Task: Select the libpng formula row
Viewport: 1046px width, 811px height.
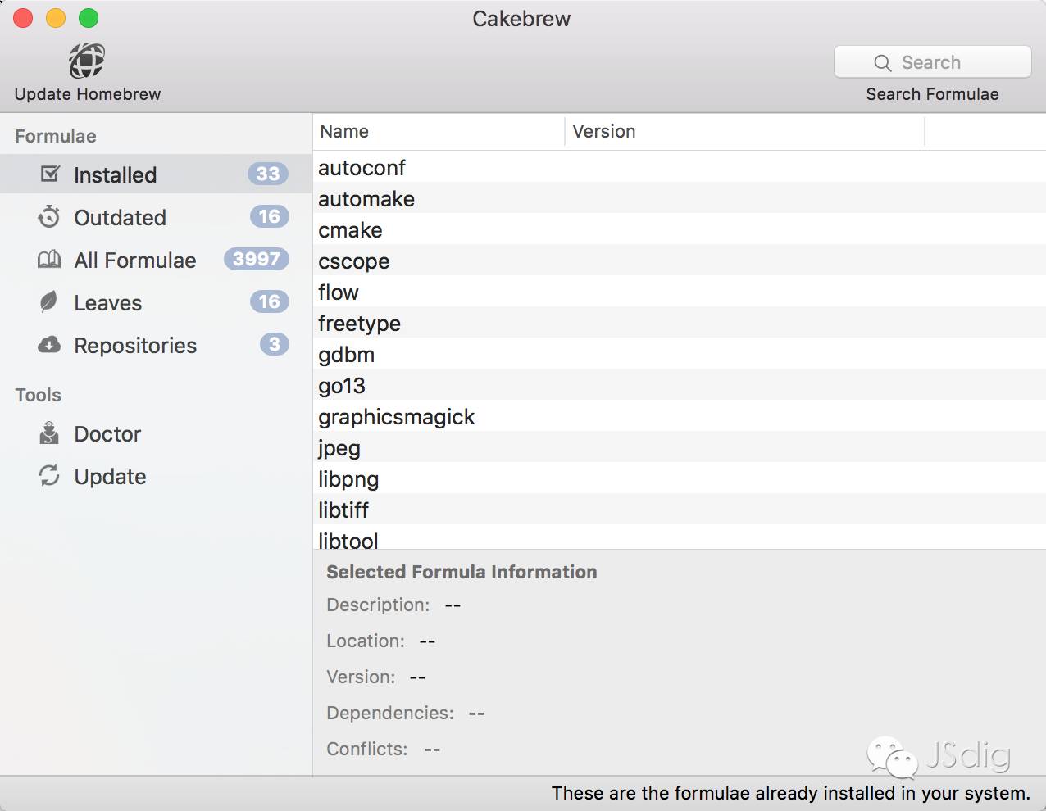Action: 679,478
